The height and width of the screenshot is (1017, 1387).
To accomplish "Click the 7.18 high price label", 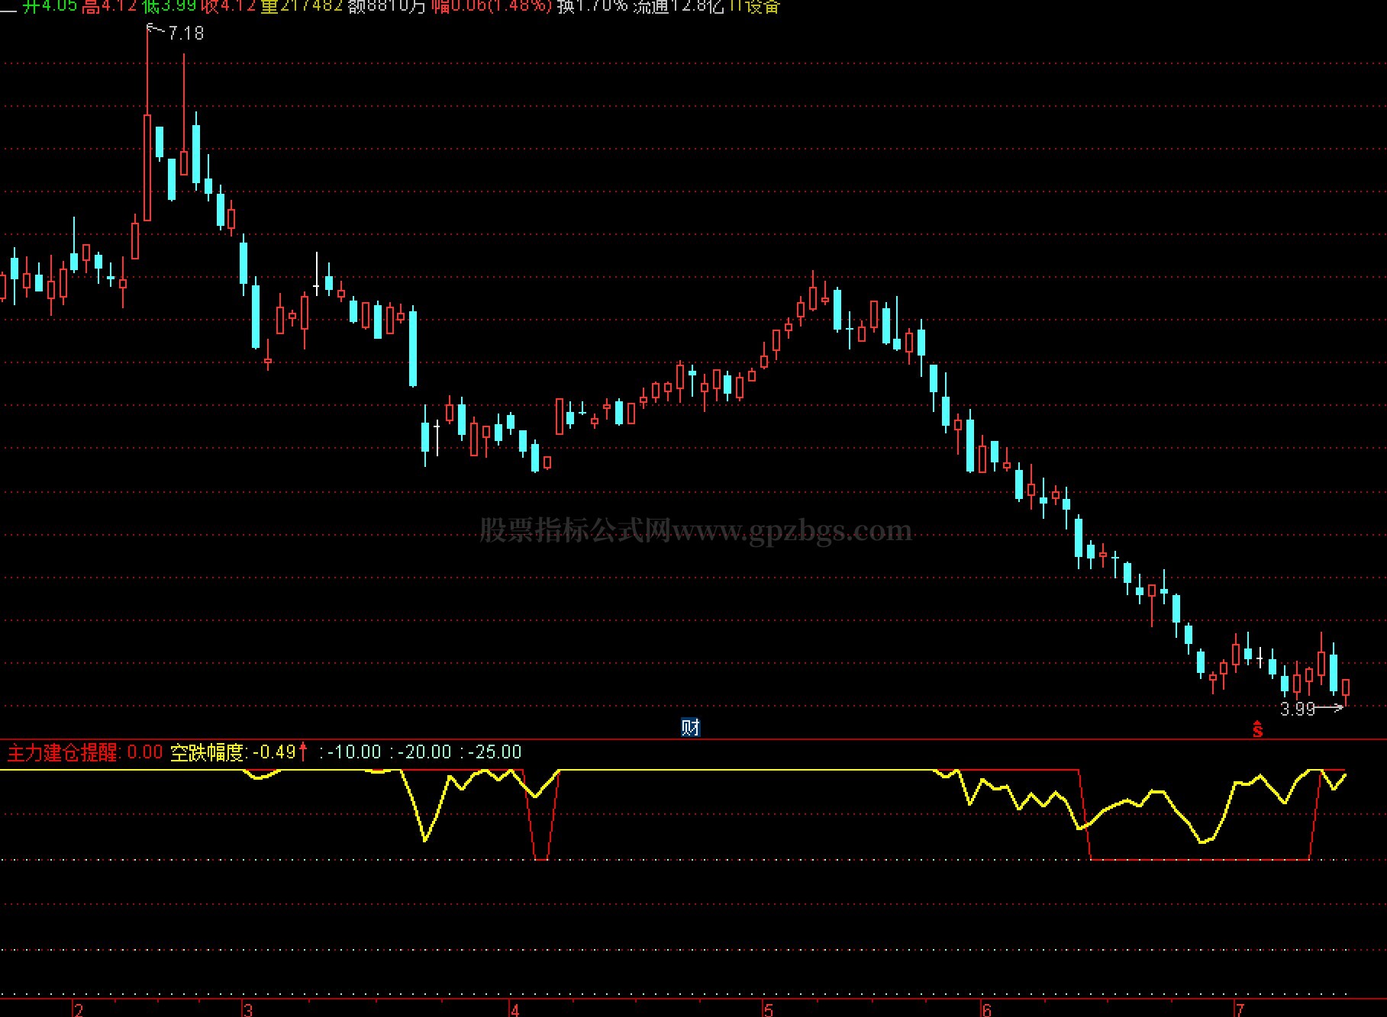I will click(186, 33).
